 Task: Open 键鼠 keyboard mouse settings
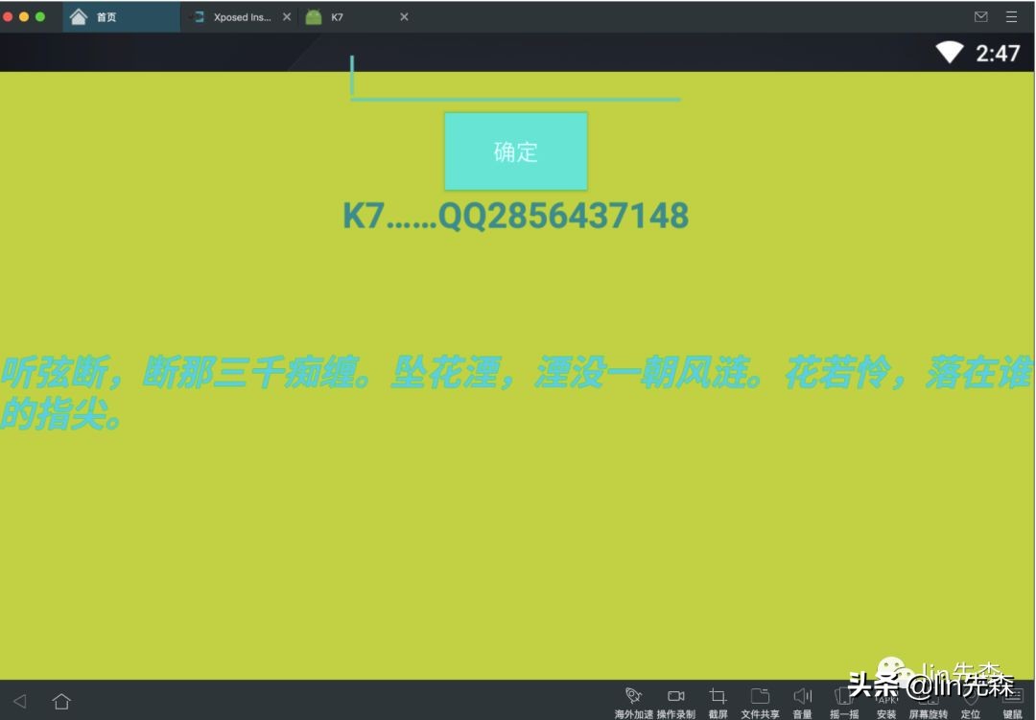1012,703
